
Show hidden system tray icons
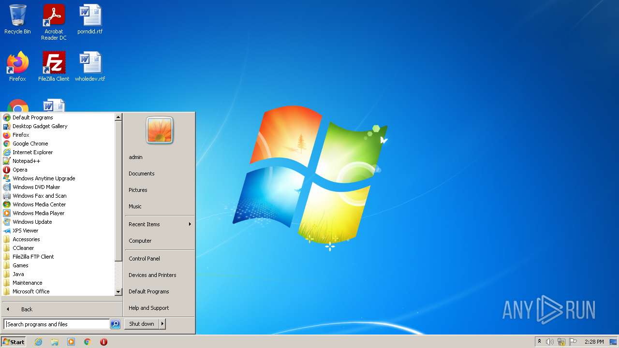tap(539, 342)
